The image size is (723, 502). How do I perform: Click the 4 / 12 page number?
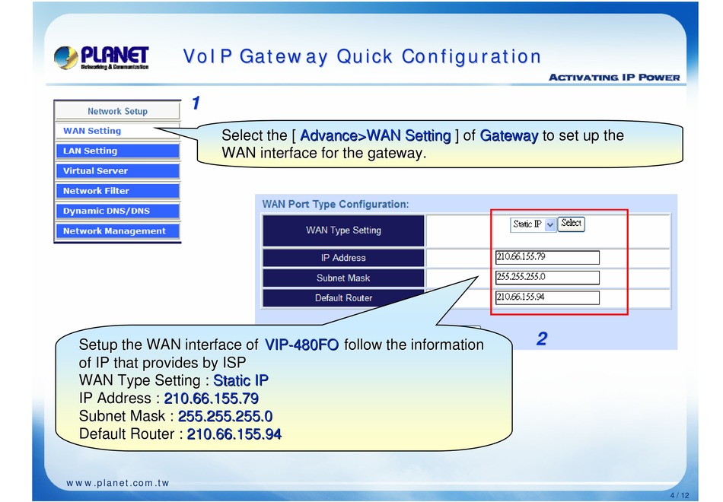[679, 496]
